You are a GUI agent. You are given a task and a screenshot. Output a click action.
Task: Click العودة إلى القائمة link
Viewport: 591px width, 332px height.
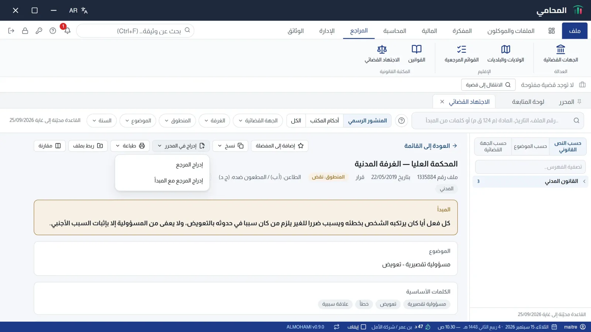coord(431,146)
